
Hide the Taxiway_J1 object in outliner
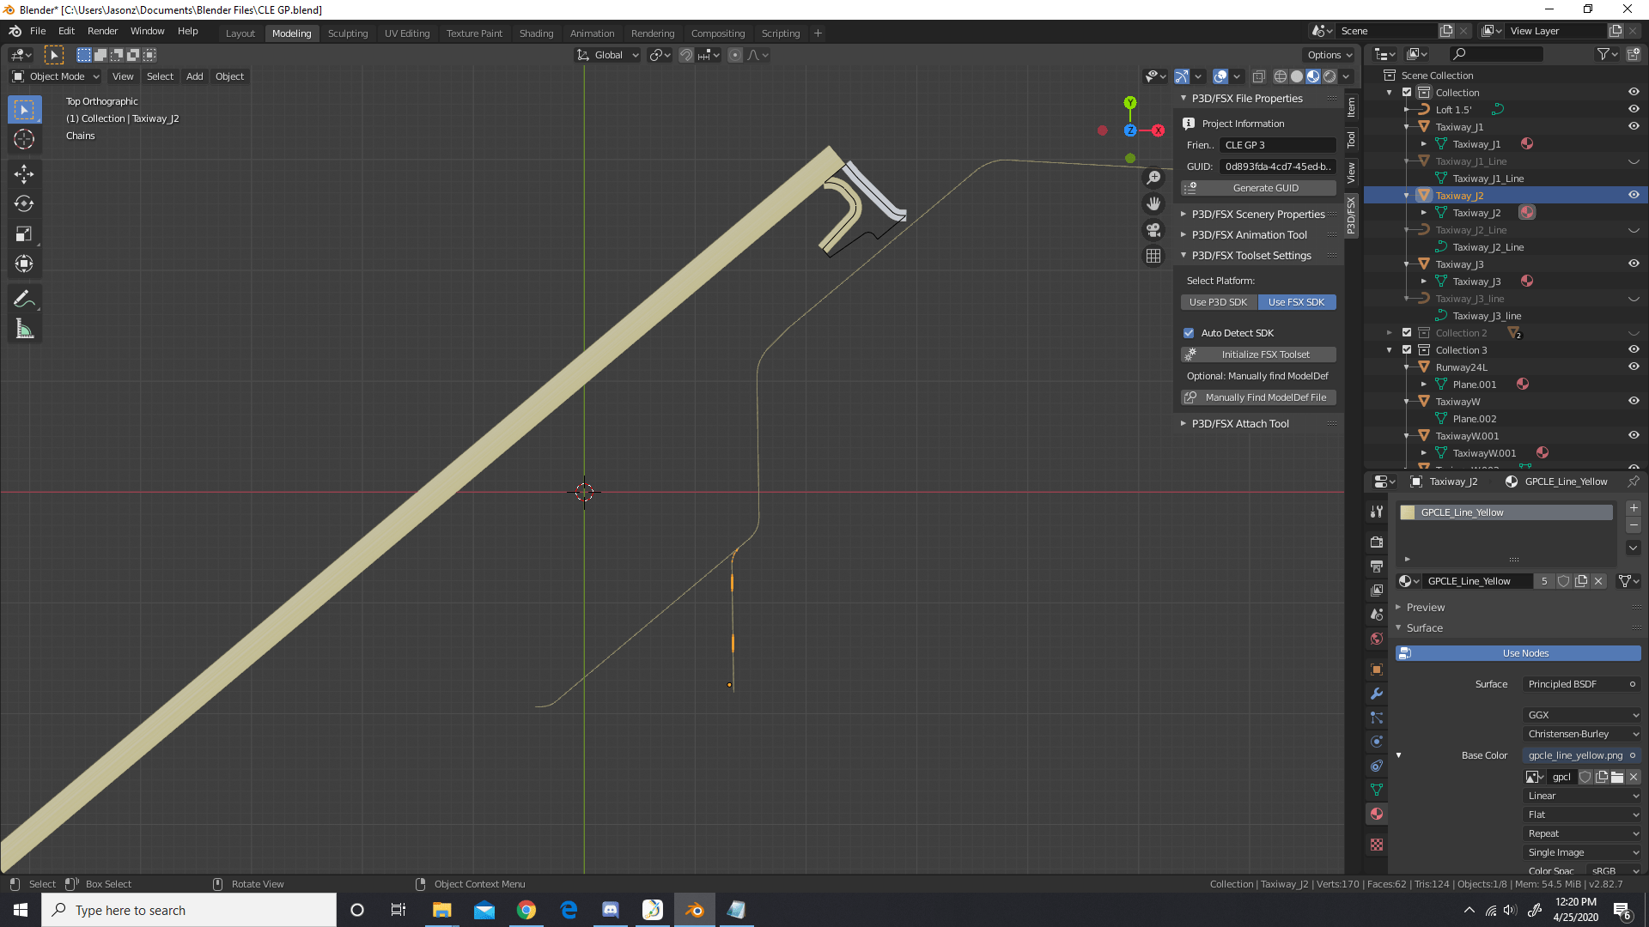tap(1634, 126)
